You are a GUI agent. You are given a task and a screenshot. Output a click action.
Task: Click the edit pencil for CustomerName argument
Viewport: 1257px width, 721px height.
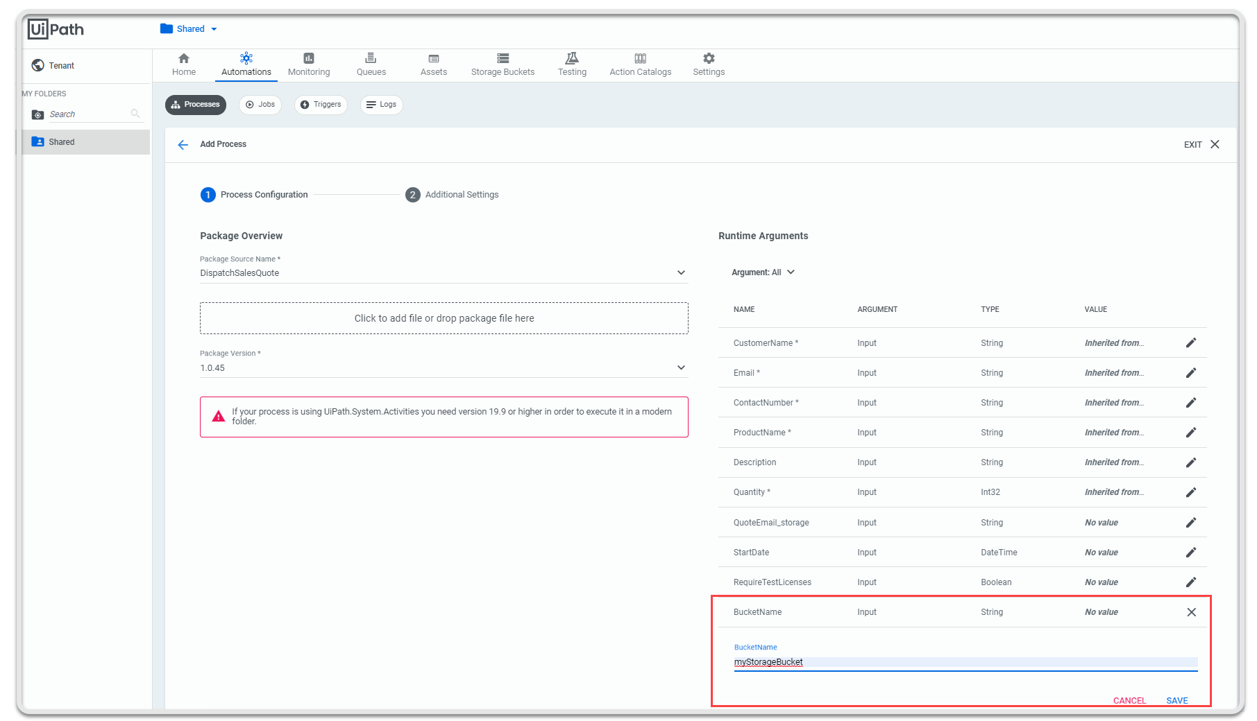[1190, 342]
